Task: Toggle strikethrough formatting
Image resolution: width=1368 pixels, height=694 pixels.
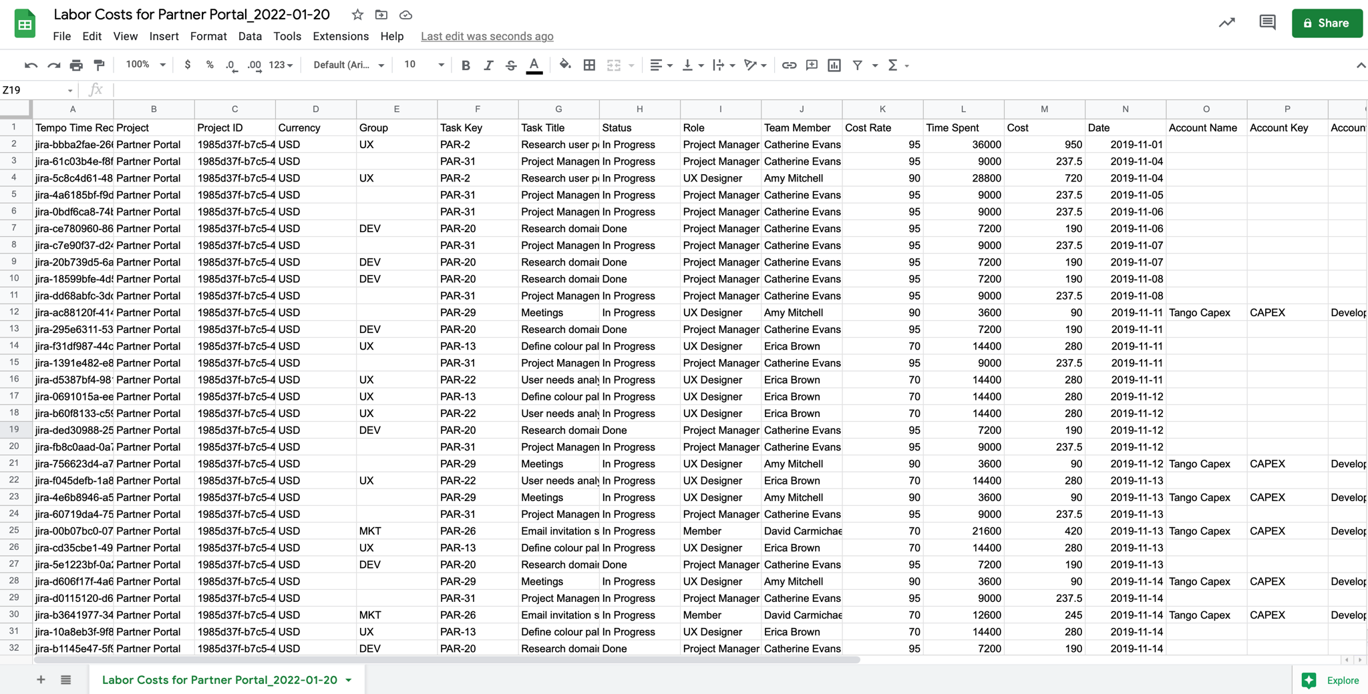Action: pos(510,65)
